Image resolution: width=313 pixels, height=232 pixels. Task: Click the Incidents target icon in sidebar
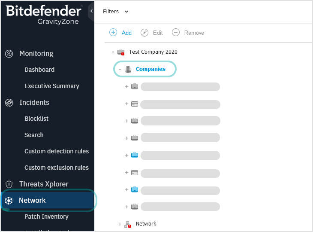[x=9, y=103]
